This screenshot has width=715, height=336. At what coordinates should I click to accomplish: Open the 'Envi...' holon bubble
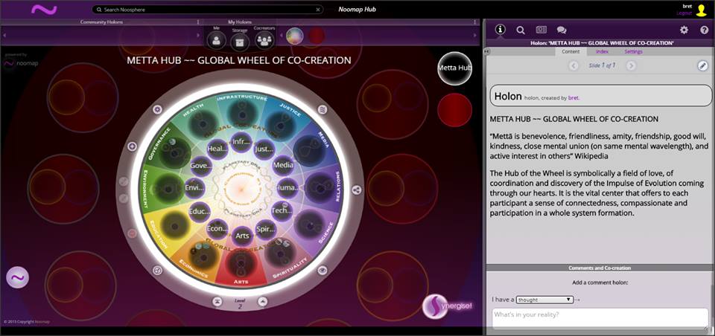point(194,187)
